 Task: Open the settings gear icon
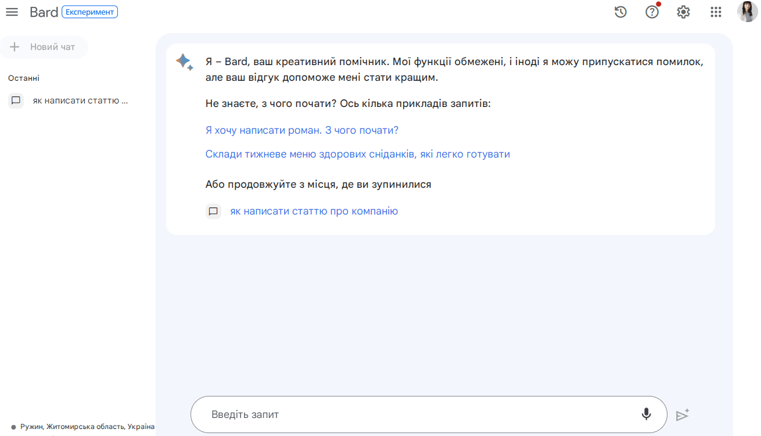(x=683, y=12)
